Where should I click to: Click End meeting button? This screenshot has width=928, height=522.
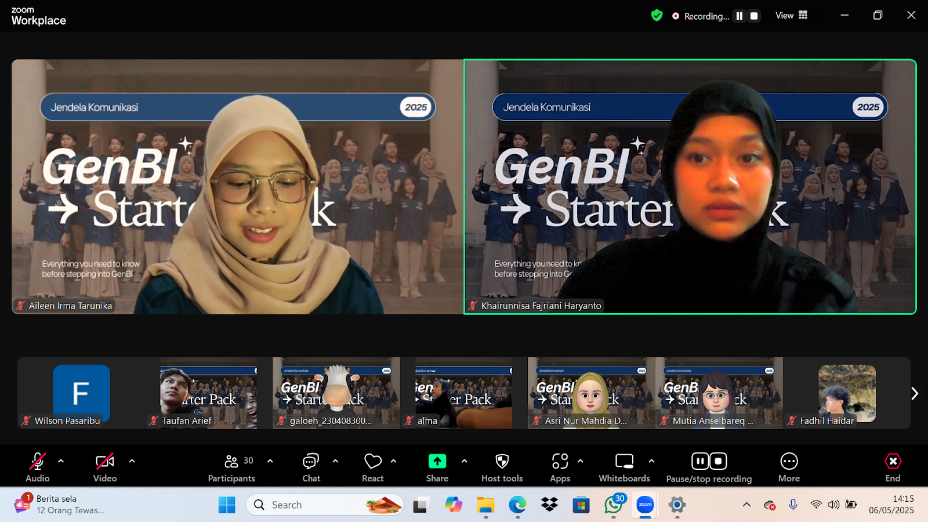click(x=893, y=467)
